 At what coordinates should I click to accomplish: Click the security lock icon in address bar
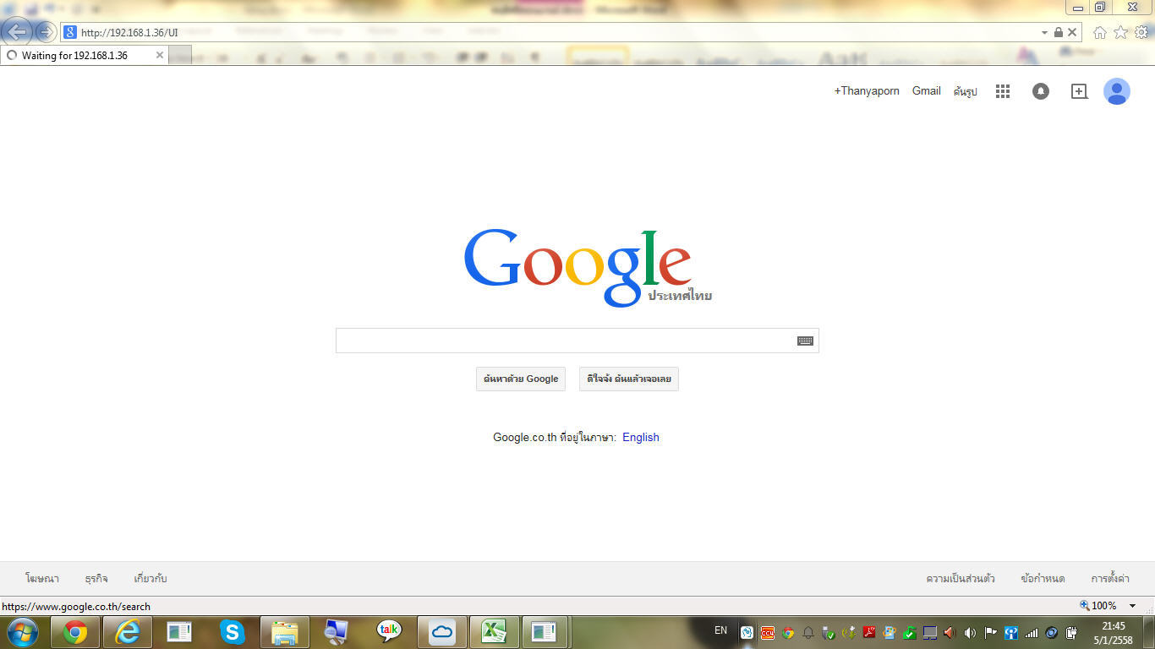click(x=1058, y=32)
